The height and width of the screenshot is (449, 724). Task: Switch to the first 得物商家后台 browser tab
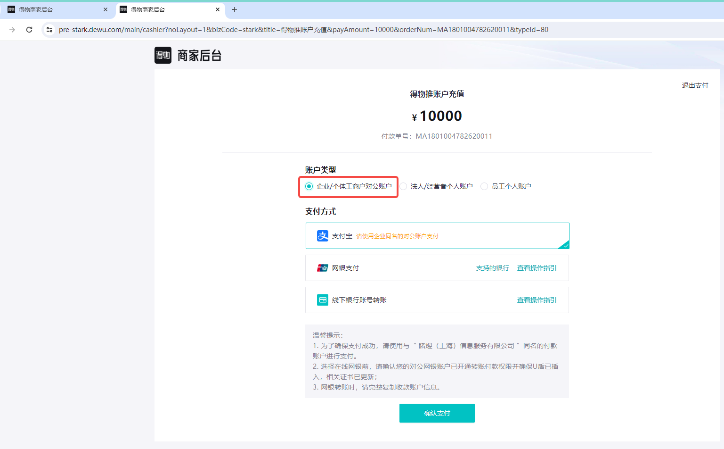coord(57,9)
